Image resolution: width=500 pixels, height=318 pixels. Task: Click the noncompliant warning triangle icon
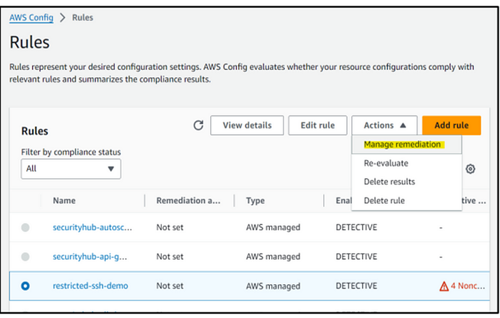point(444,286)
